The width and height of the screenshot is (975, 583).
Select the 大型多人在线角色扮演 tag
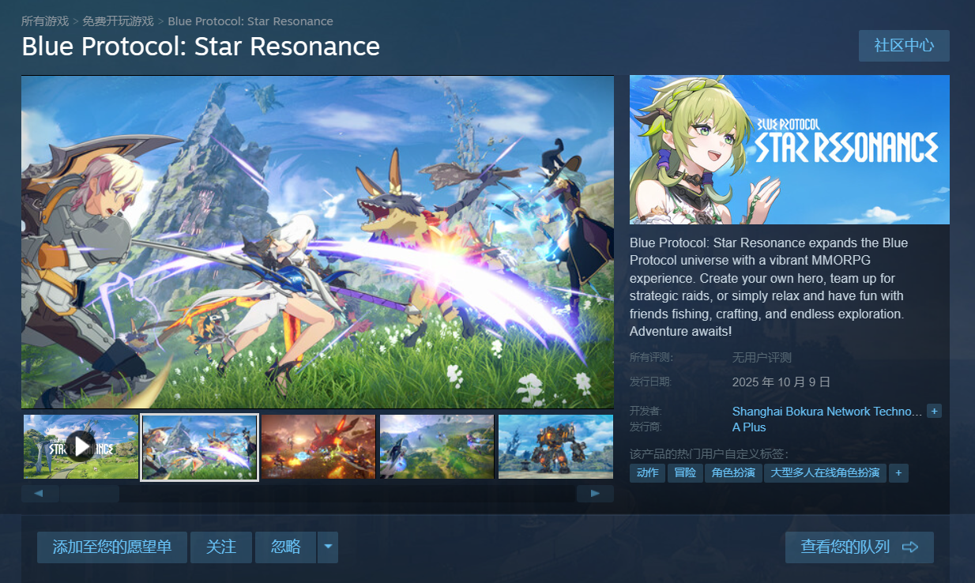(825, 473)
